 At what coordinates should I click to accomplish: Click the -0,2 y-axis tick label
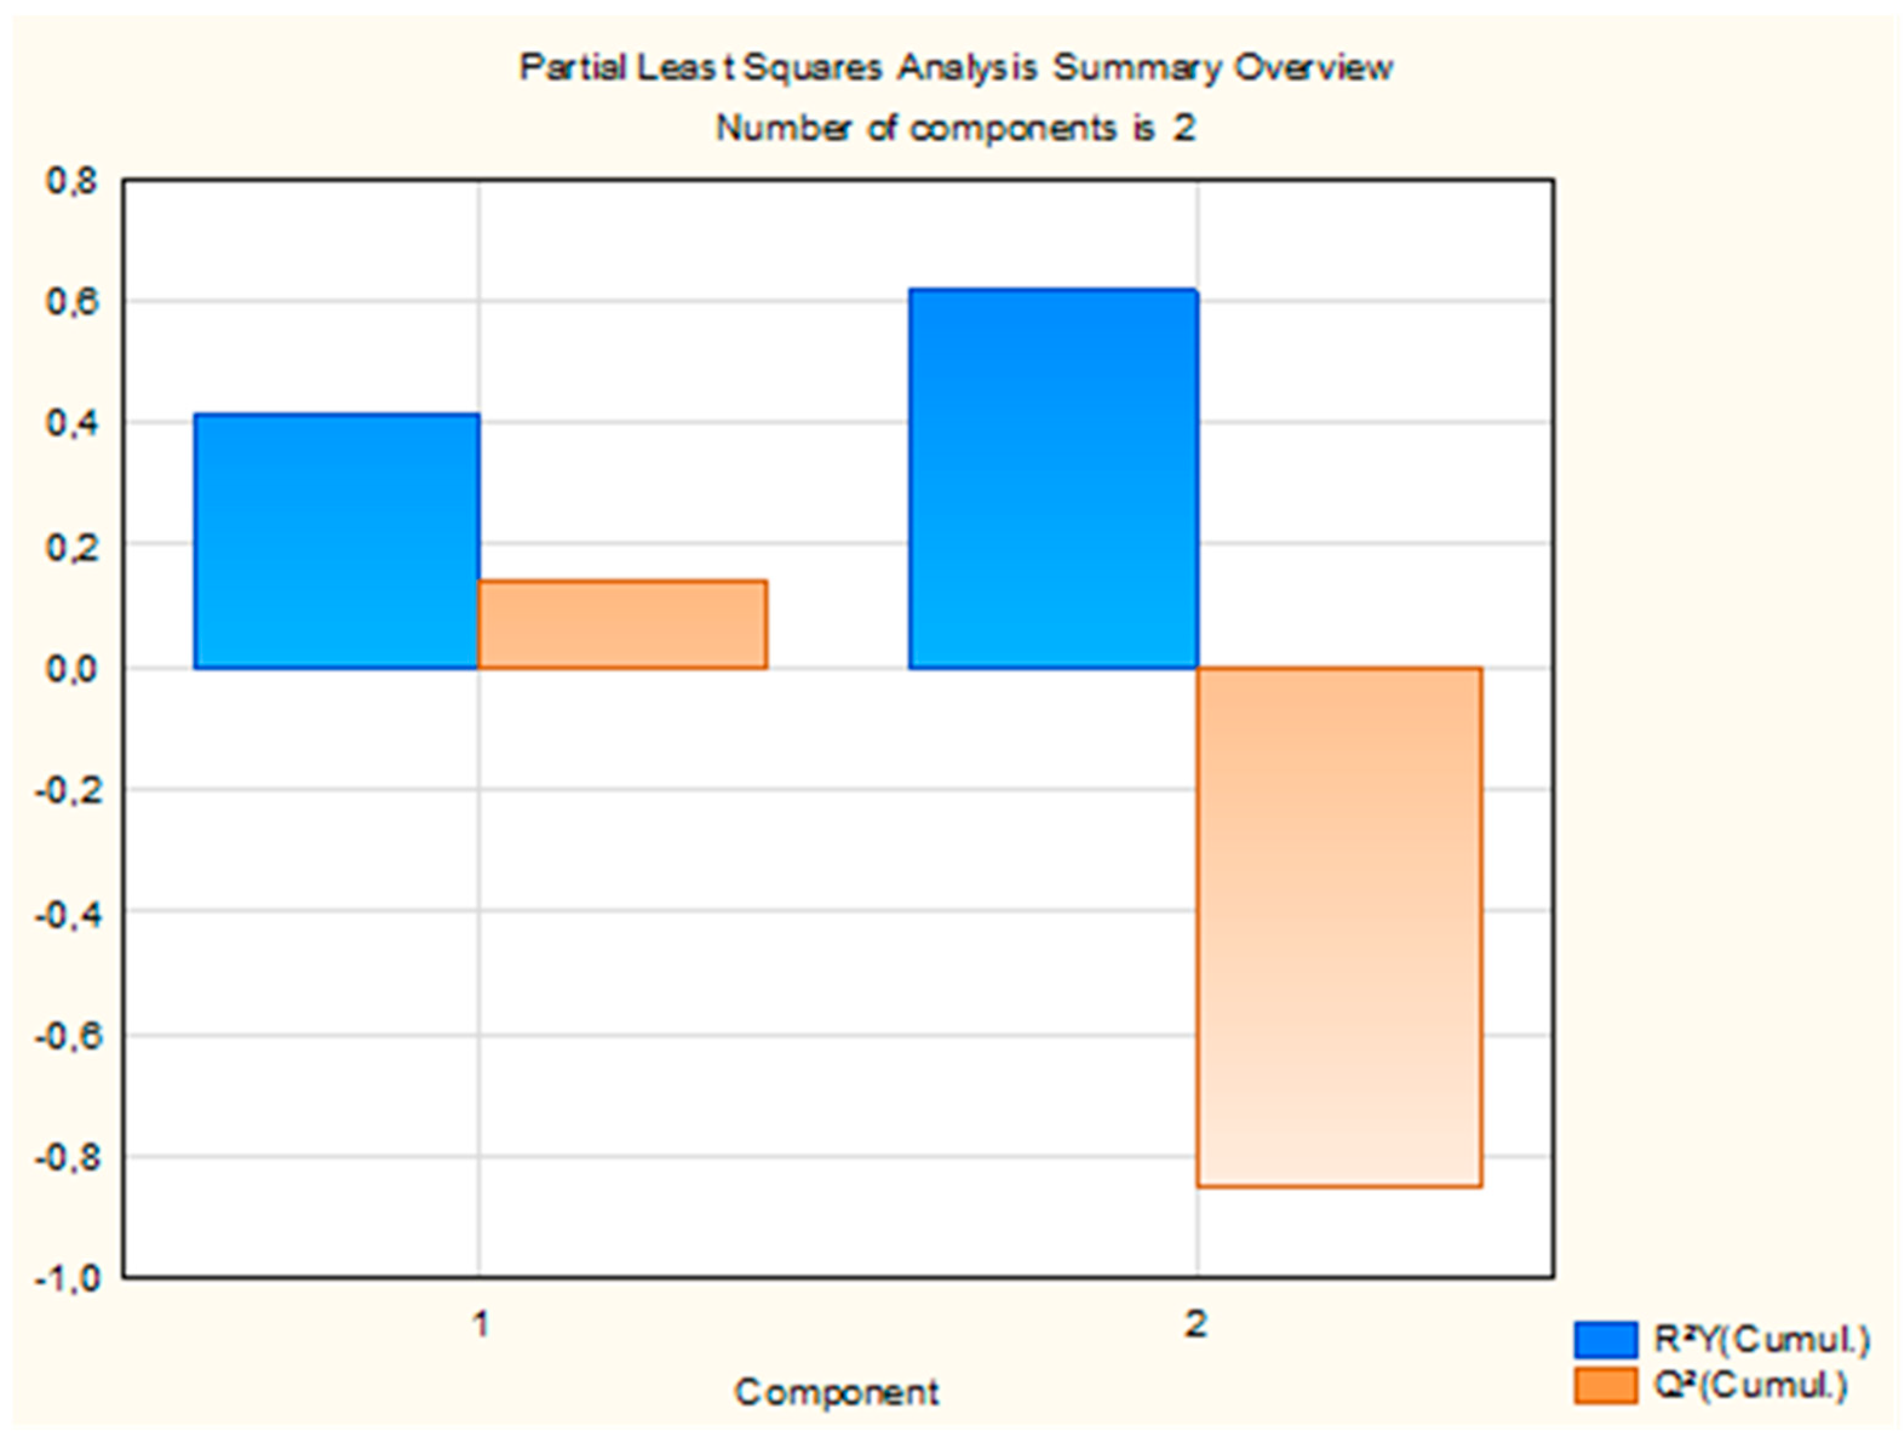(67, 791)
